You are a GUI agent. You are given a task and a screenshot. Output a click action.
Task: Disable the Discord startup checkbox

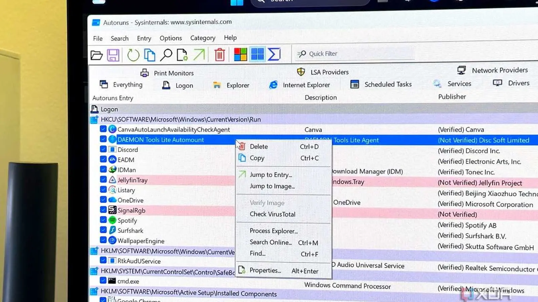103,149
